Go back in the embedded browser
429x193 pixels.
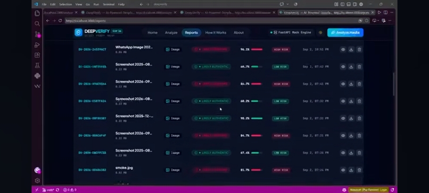(x=47, y=21)
